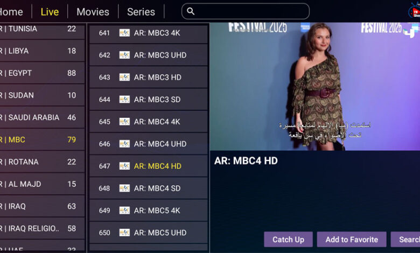This screenshot has height=253, width=420.
Task: Click the Catch Up button
Action: (288, 240)
